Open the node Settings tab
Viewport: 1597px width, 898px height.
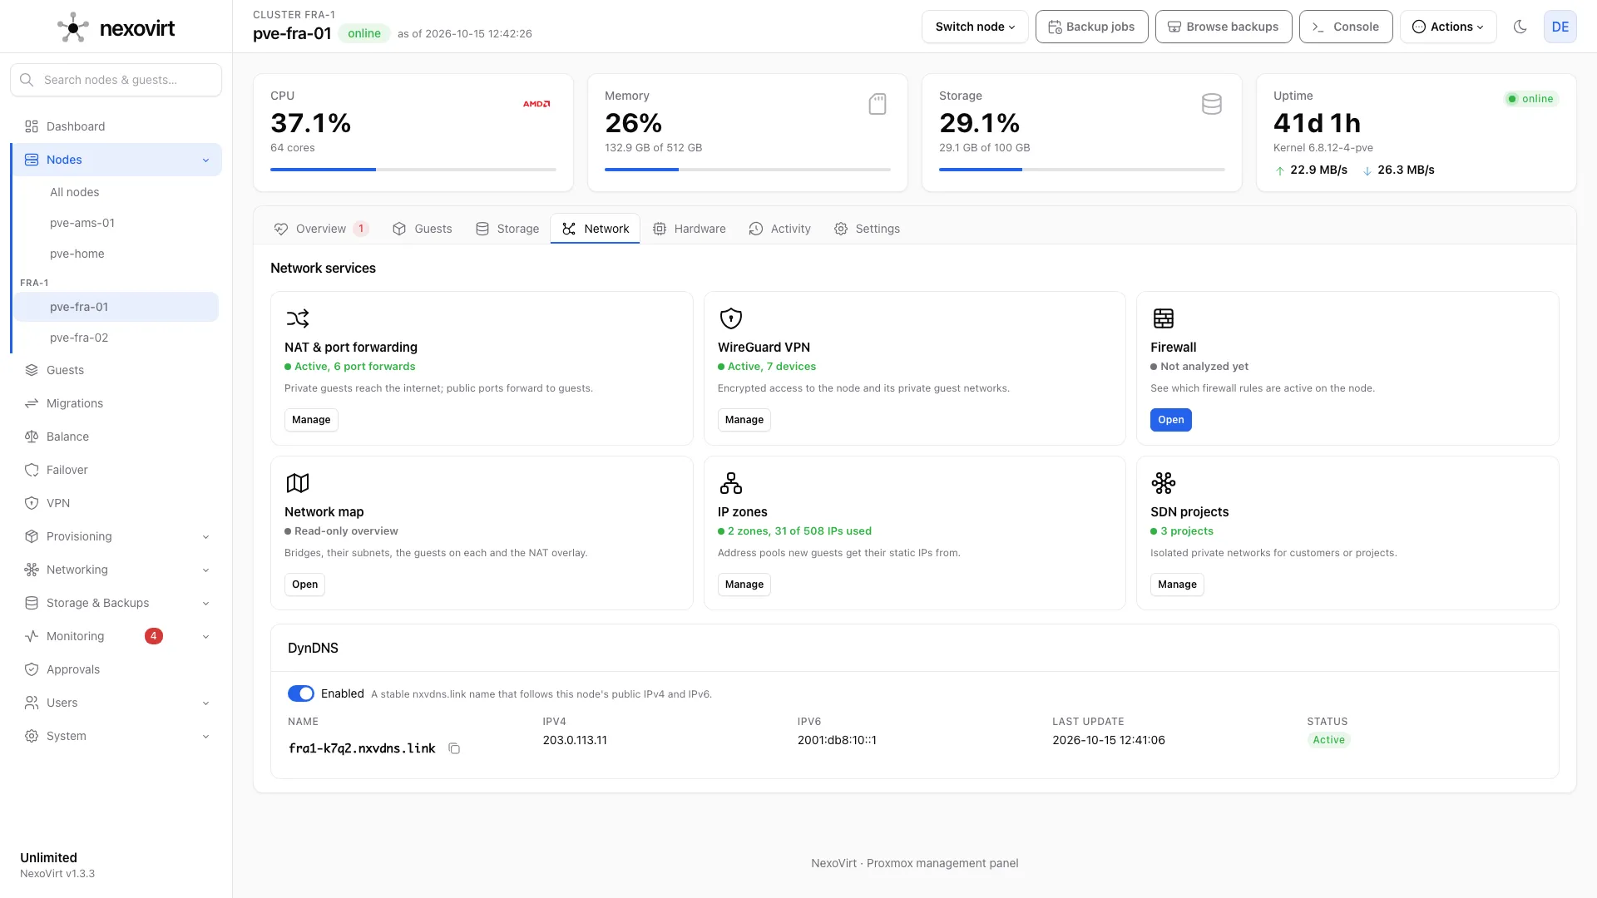(x=867, y=229)
